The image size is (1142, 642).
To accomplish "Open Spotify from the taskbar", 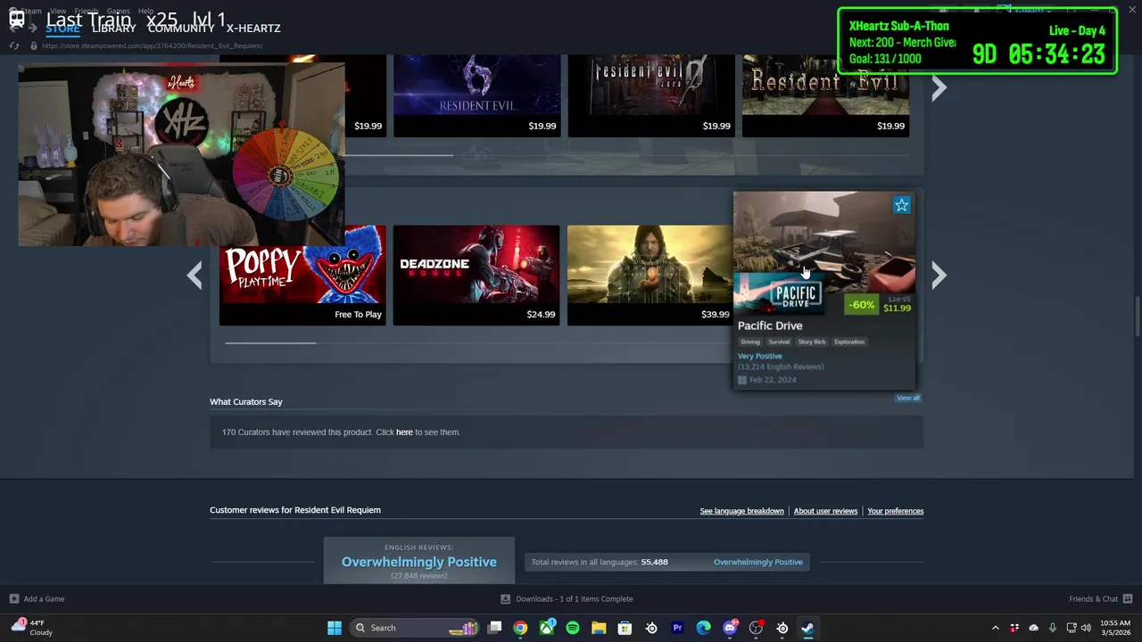I will 573,628.
